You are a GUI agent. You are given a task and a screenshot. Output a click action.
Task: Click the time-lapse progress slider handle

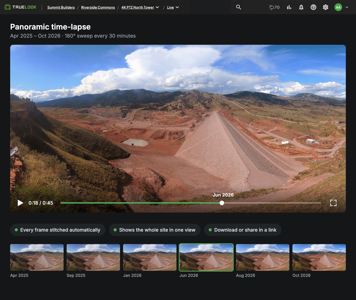click(x=222, y=203)
